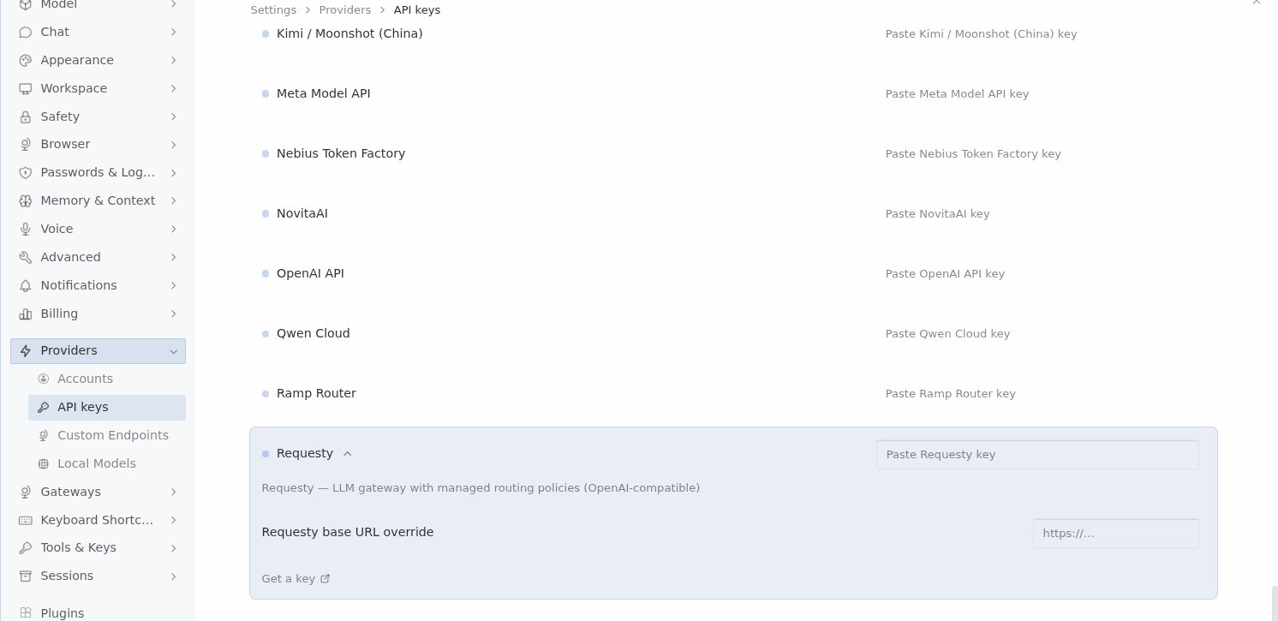This screenshot has width=1278, height=621.
Task: Click the Paste Ramp Router key field
Action: coord(1037,394)
